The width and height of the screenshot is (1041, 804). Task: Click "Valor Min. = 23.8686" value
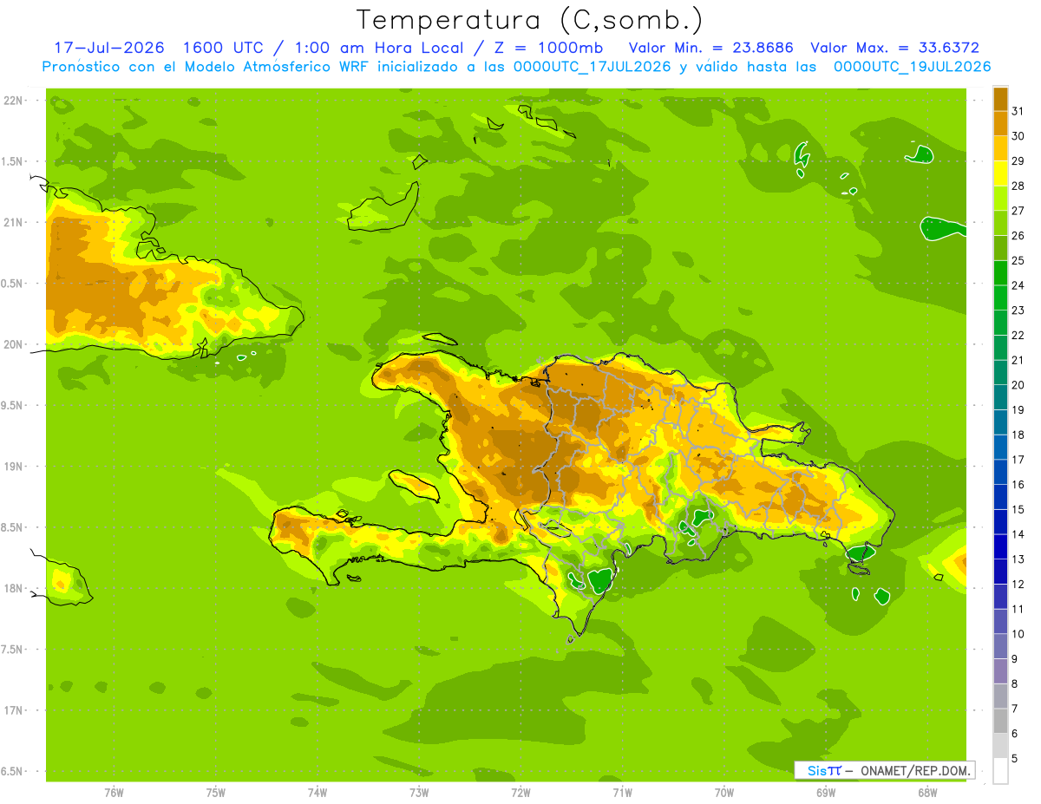click(x=710, y=48)
